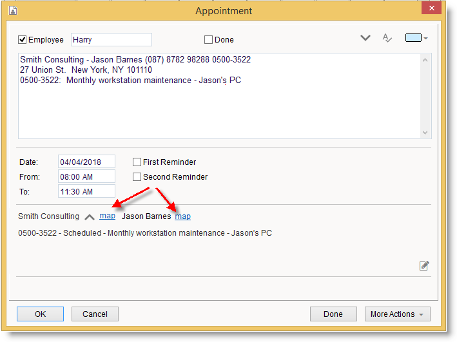Open the Smith Consulting map link
The height and width of the screenshot is (342, 457).
[x=107, y=216]
